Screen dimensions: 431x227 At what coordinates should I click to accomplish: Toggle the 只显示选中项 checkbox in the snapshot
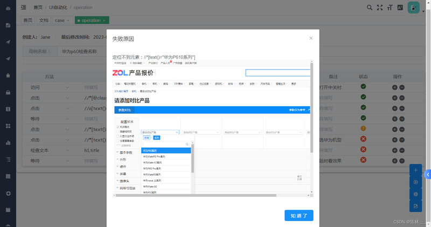(x=118, y=136)
